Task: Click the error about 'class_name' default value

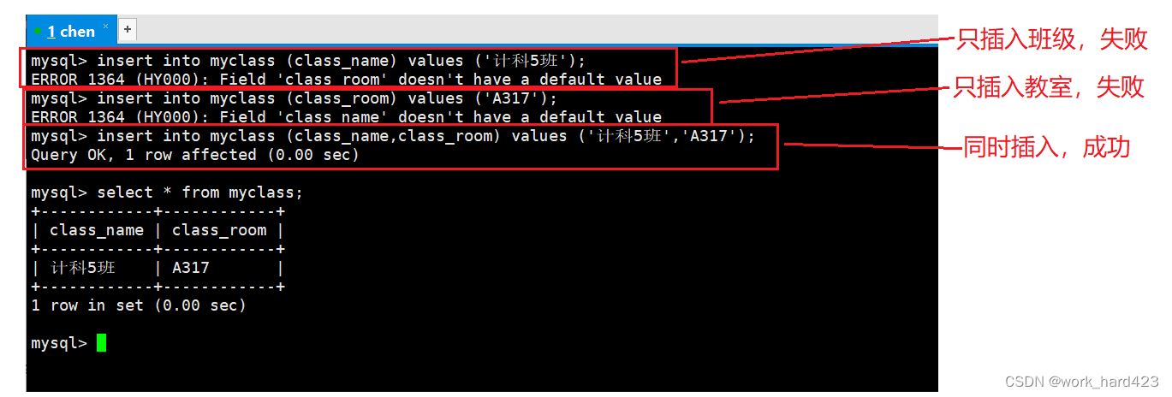Action: pos(346,117)
